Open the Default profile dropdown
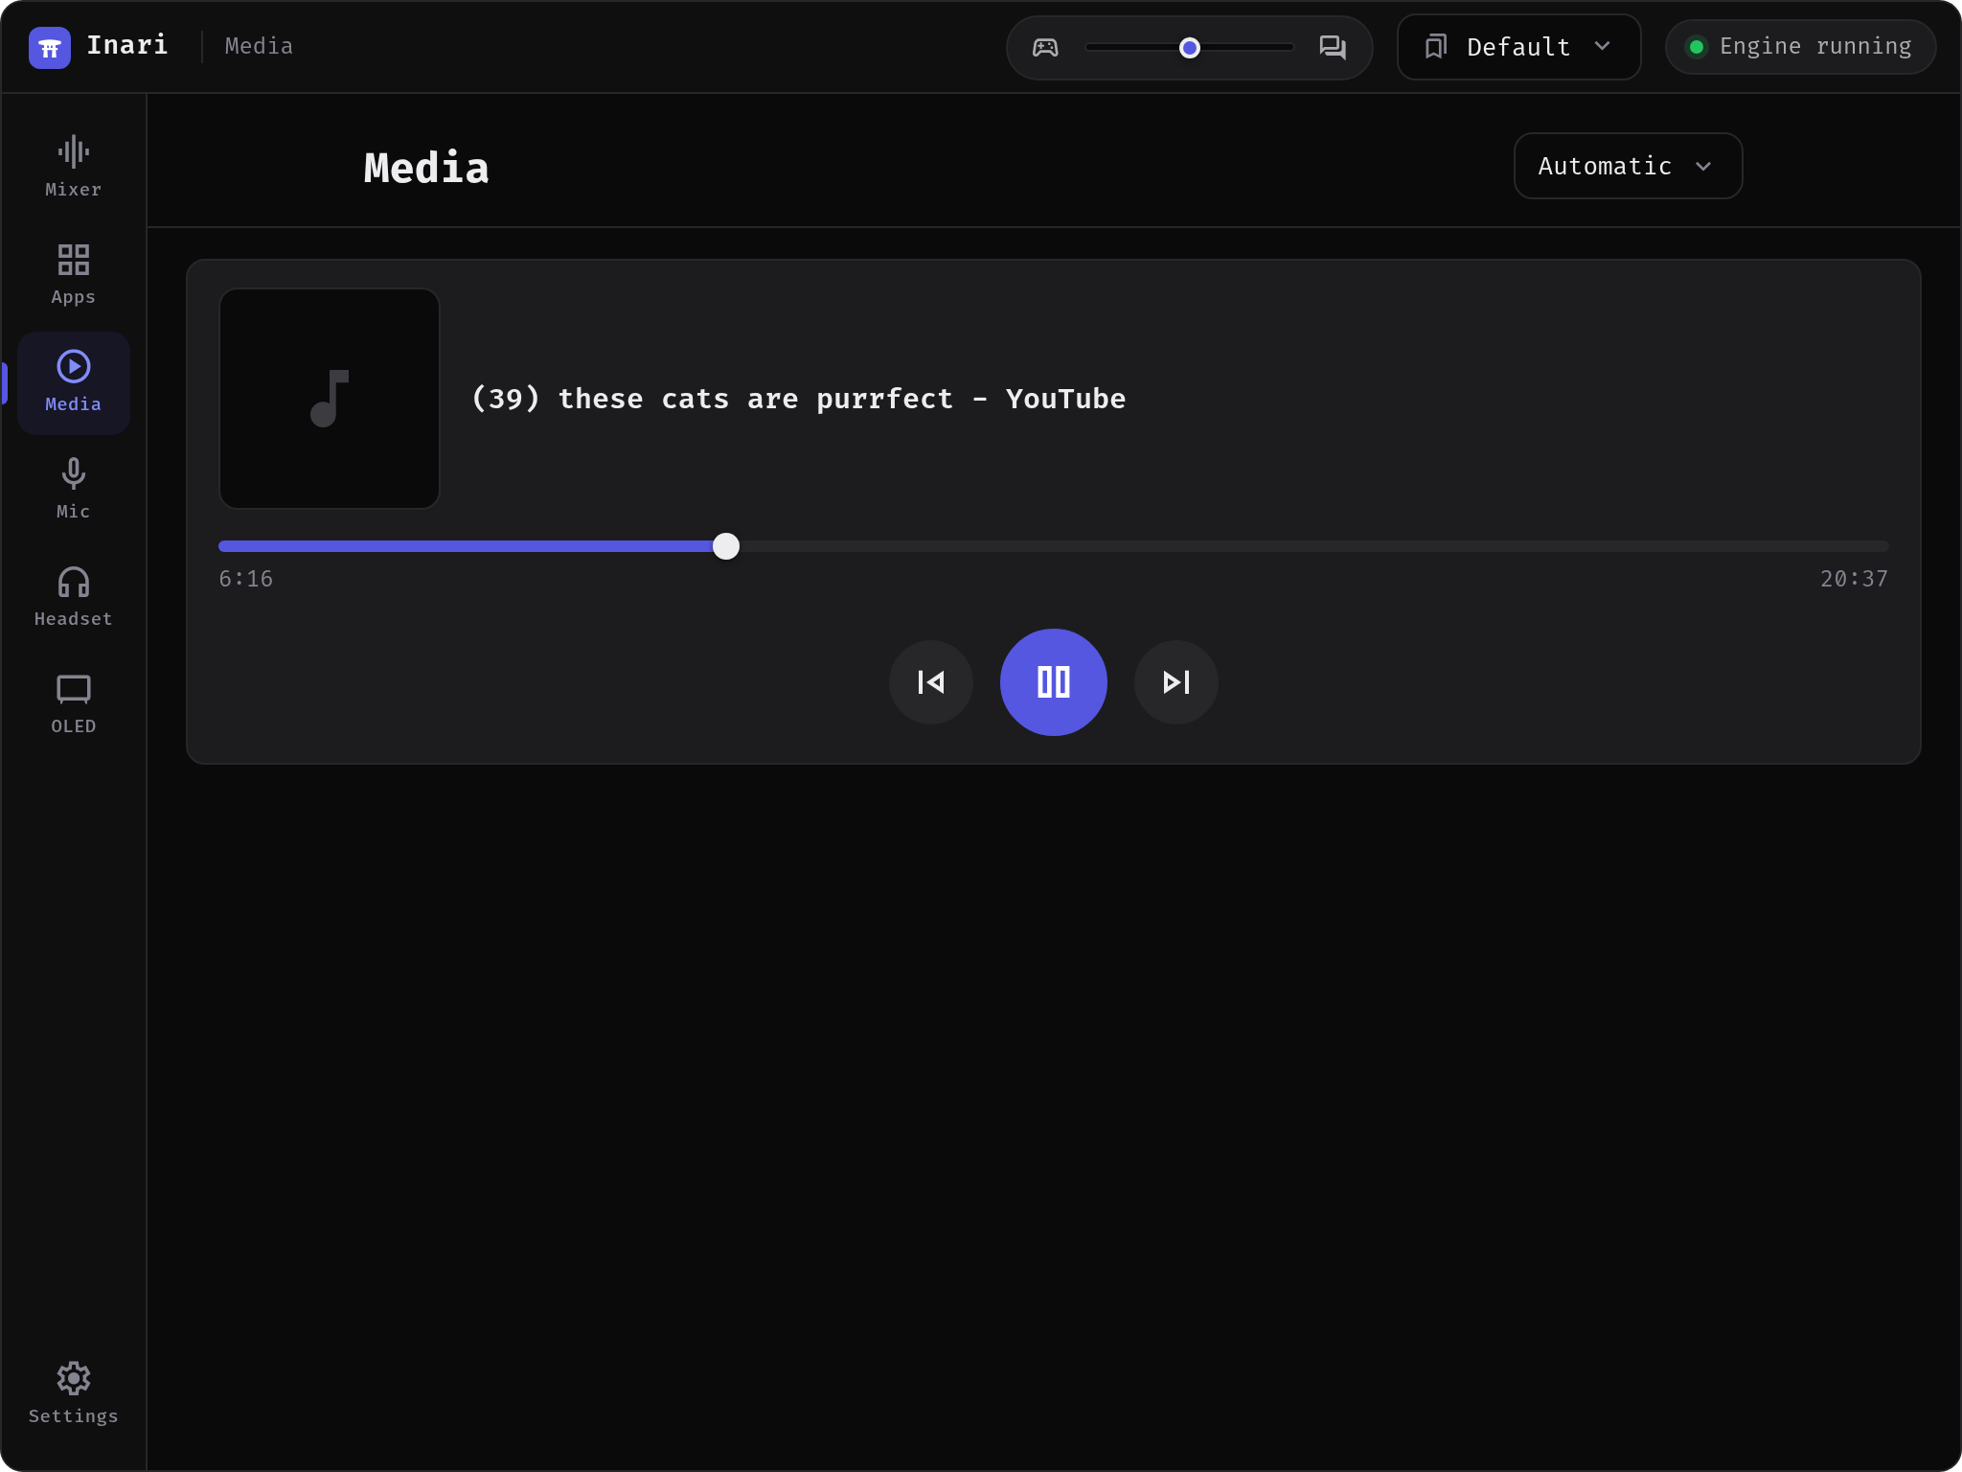The image size is (1962, 1472). [x=1518, y=47]
